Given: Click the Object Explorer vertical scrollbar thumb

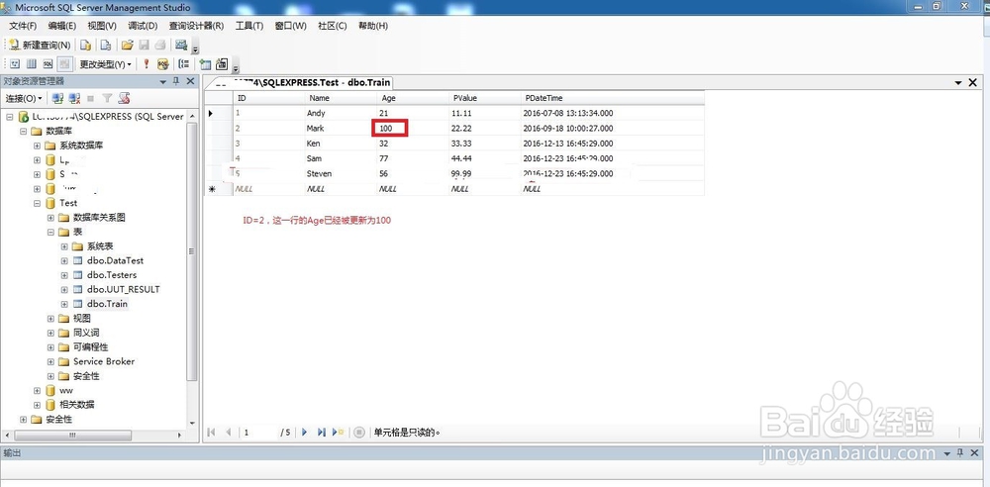Looking at the screenshot, I should coord(192,251).
